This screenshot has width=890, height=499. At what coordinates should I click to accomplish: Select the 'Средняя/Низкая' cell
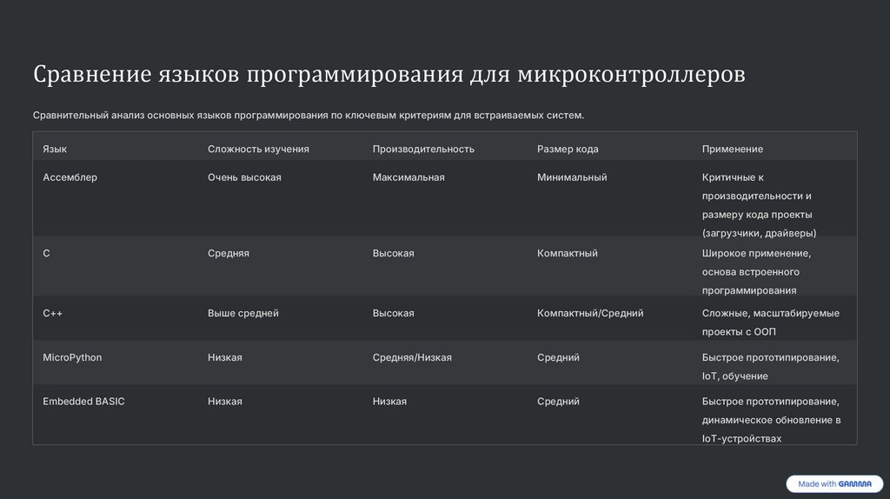point(412,357)
